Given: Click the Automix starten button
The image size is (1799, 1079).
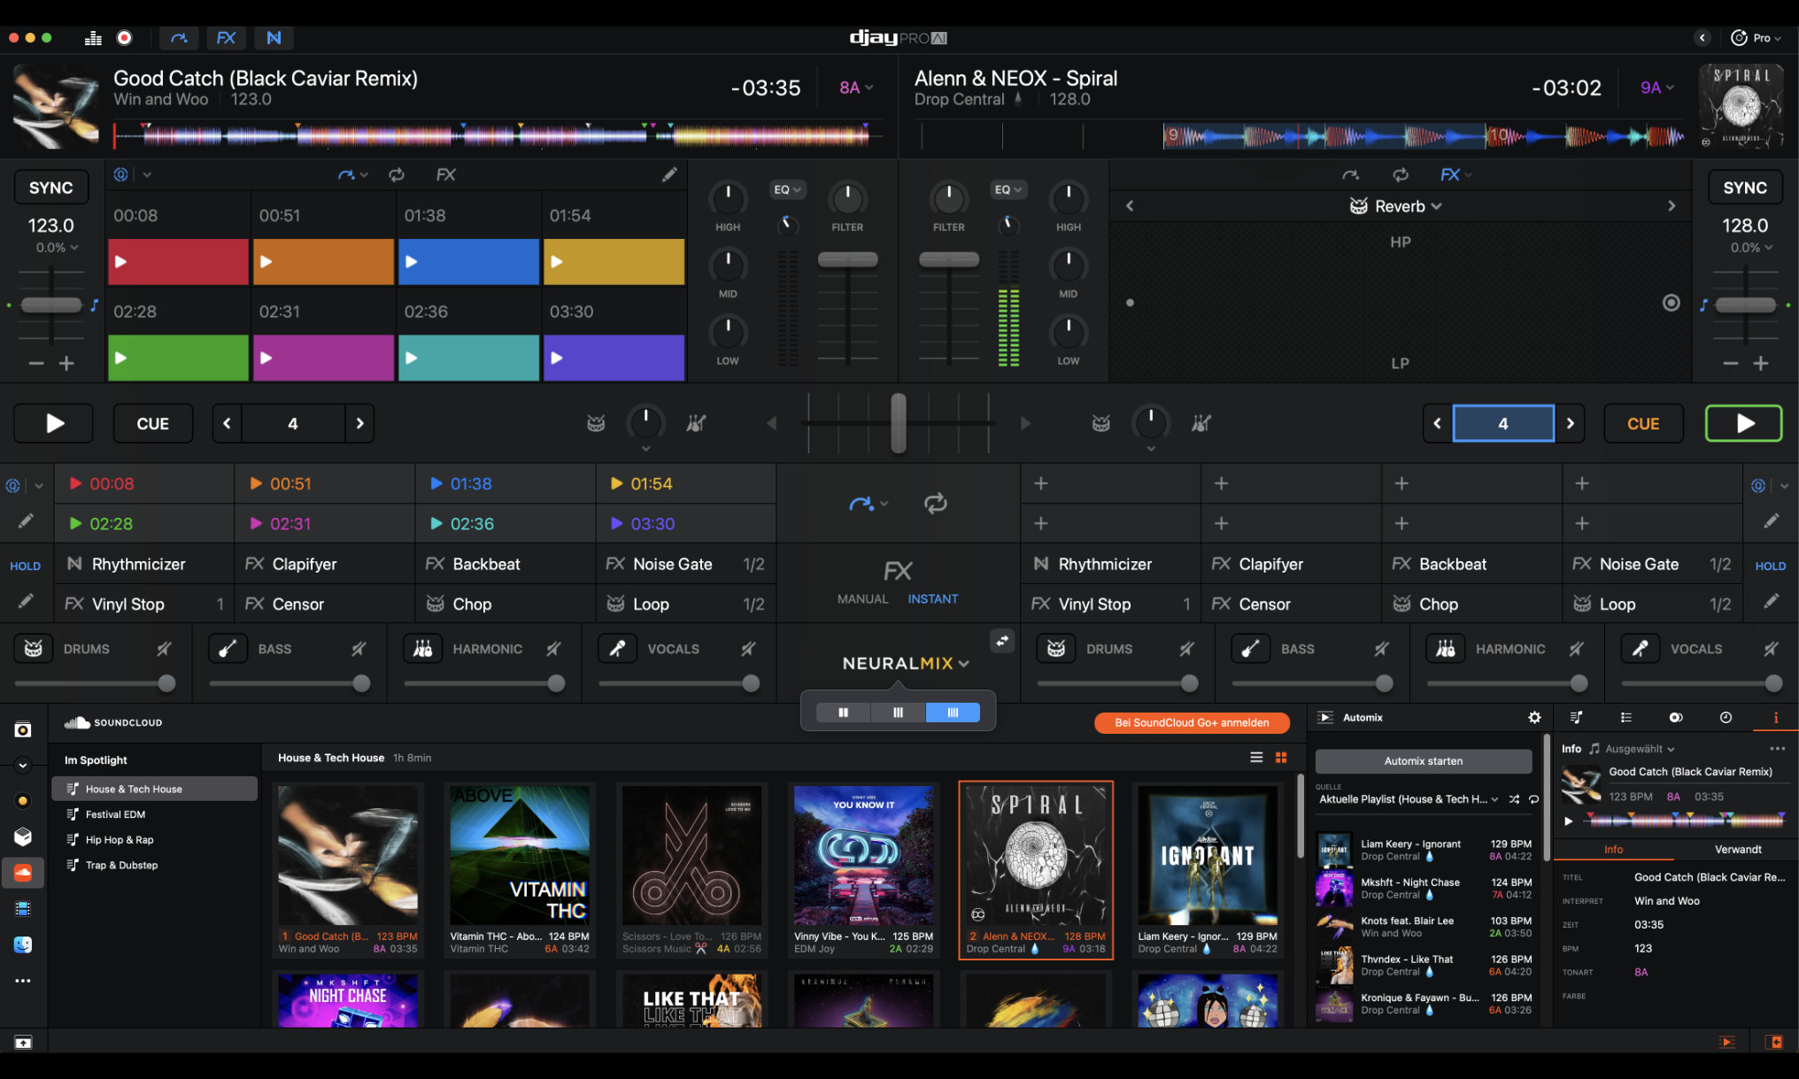Looking at the screenshot, I should (x=1423, y=760).
